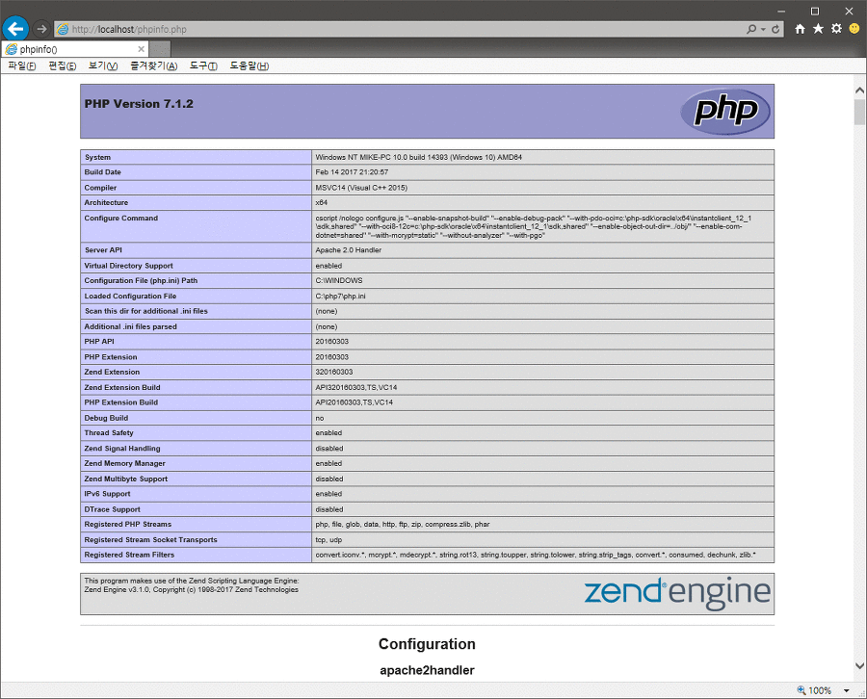
Task: Close the phpinfo() tab
Action: [x=141, y=49]
